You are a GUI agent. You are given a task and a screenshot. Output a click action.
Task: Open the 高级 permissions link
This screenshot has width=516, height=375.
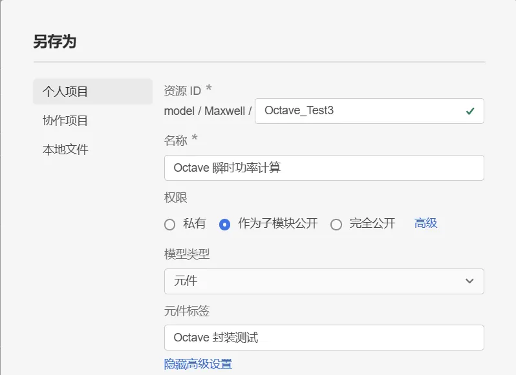[x=425, y=223]
